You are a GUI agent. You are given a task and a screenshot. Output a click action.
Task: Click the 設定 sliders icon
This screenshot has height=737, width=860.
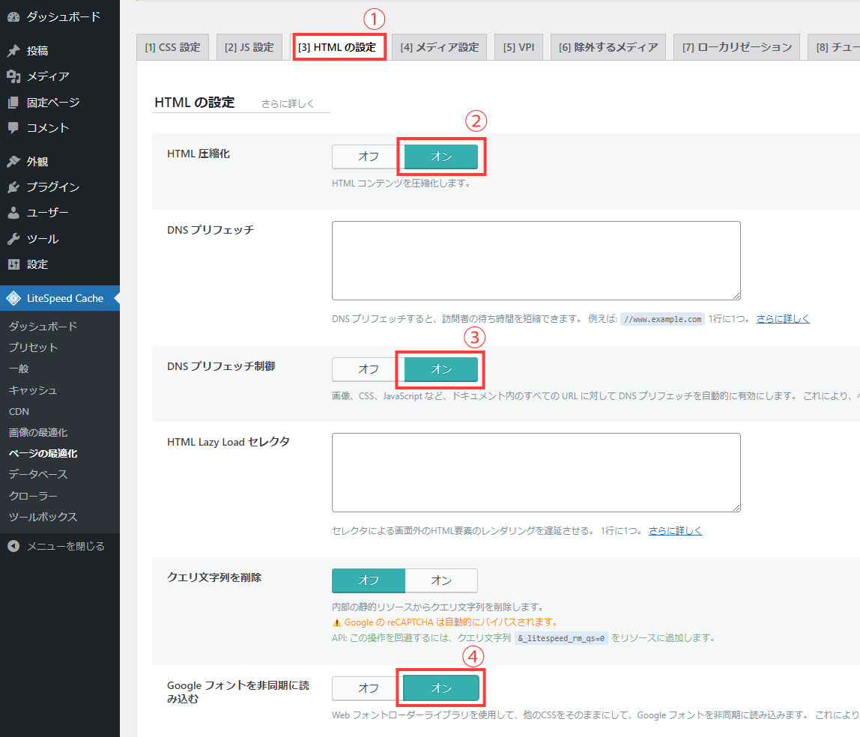pyautogui.click(x=13, y=264)
